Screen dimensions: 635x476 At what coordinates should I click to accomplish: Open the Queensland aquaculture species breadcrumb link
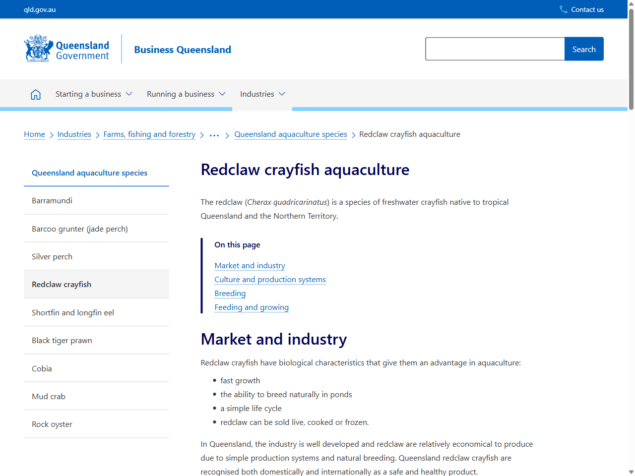[x=291, y=134]
